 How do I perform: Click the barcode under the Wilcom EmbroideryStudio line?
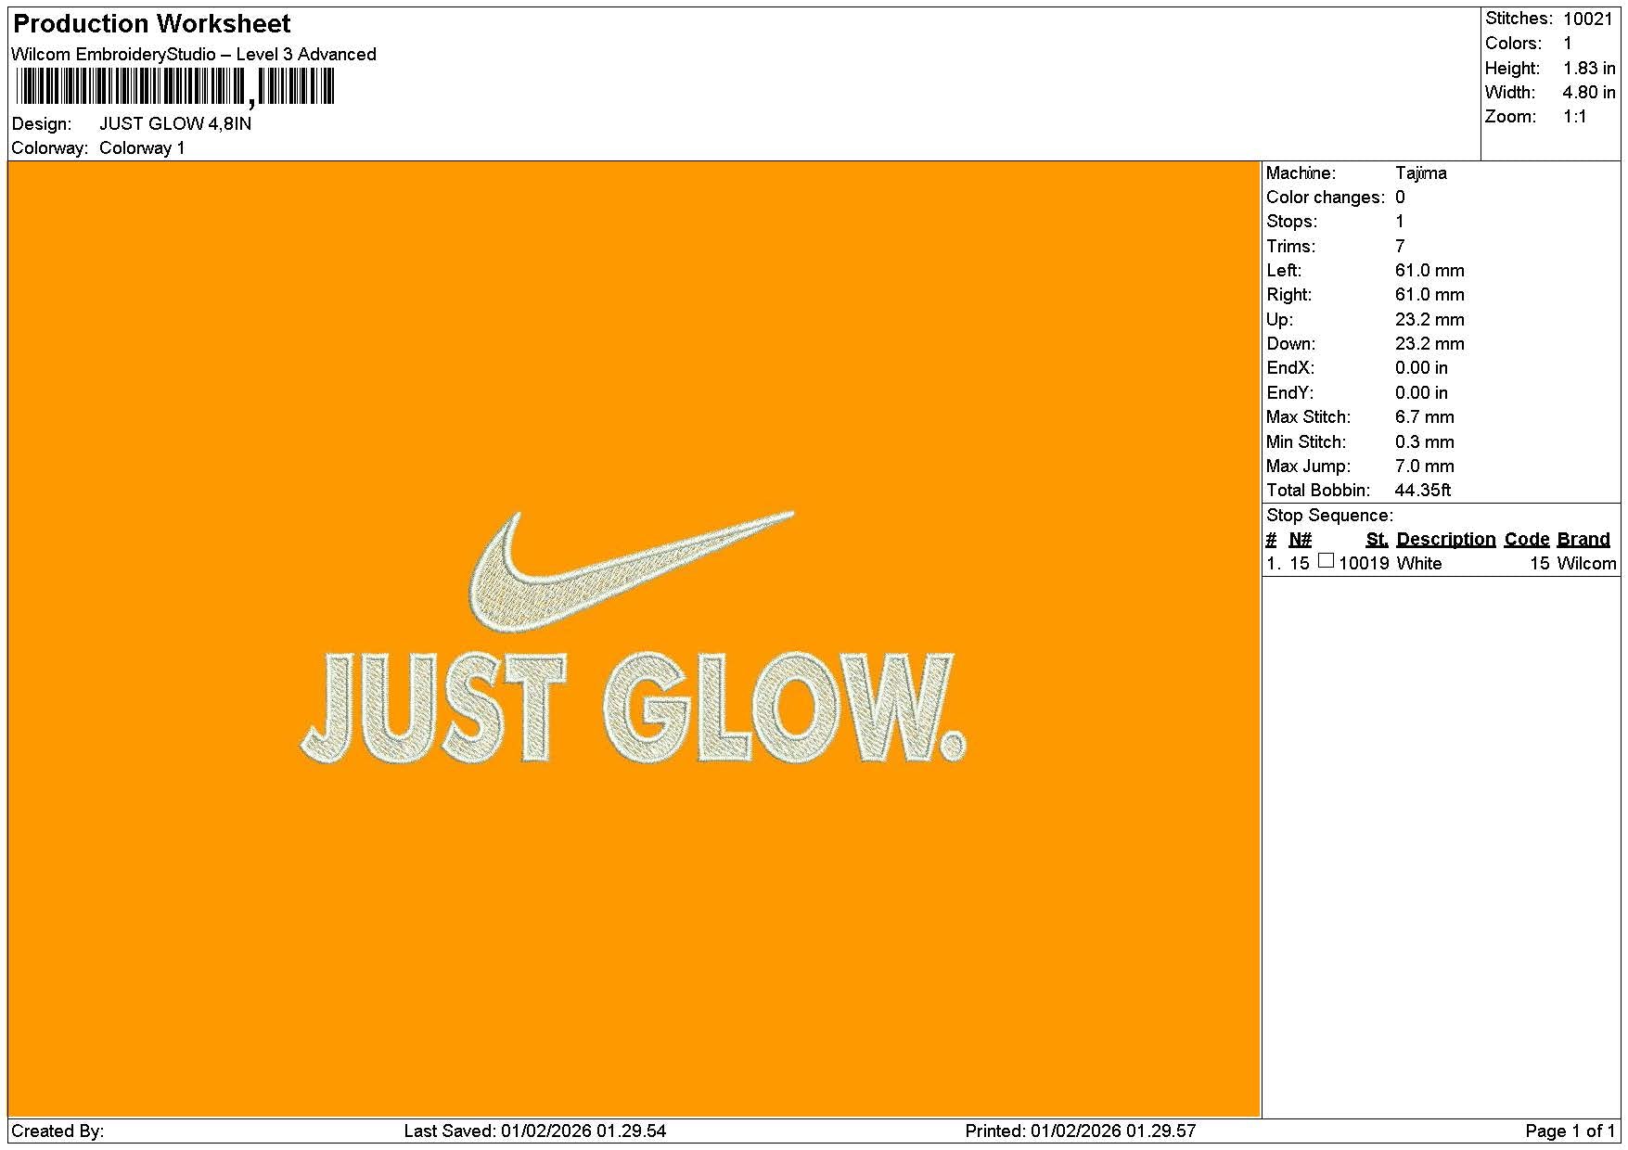pos(174,88)
